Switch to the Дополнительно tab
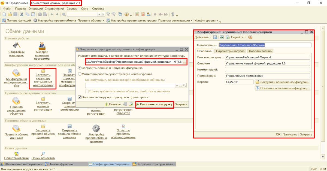This screenshot has width=327, height=171. coord(260,51)
